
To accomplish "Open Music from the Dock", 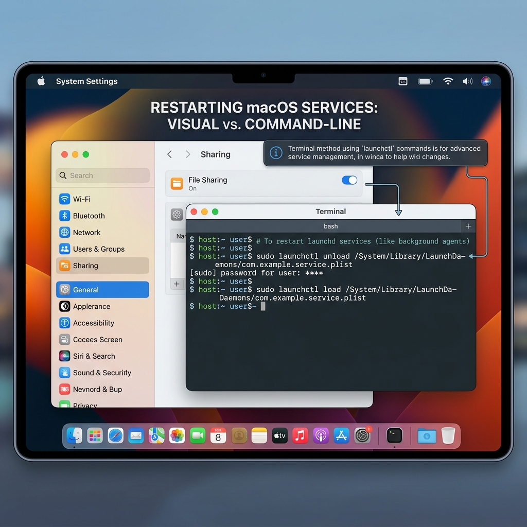I will [300, 436].
